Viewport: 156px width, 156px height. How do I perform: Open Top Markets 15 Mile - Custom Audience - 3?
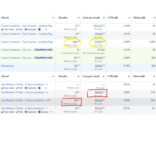[24, 92]
